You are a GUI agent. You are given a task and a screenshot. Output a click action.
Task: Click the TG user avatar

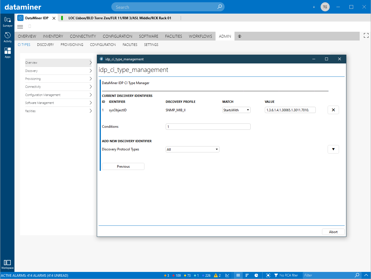click(325, 7)
